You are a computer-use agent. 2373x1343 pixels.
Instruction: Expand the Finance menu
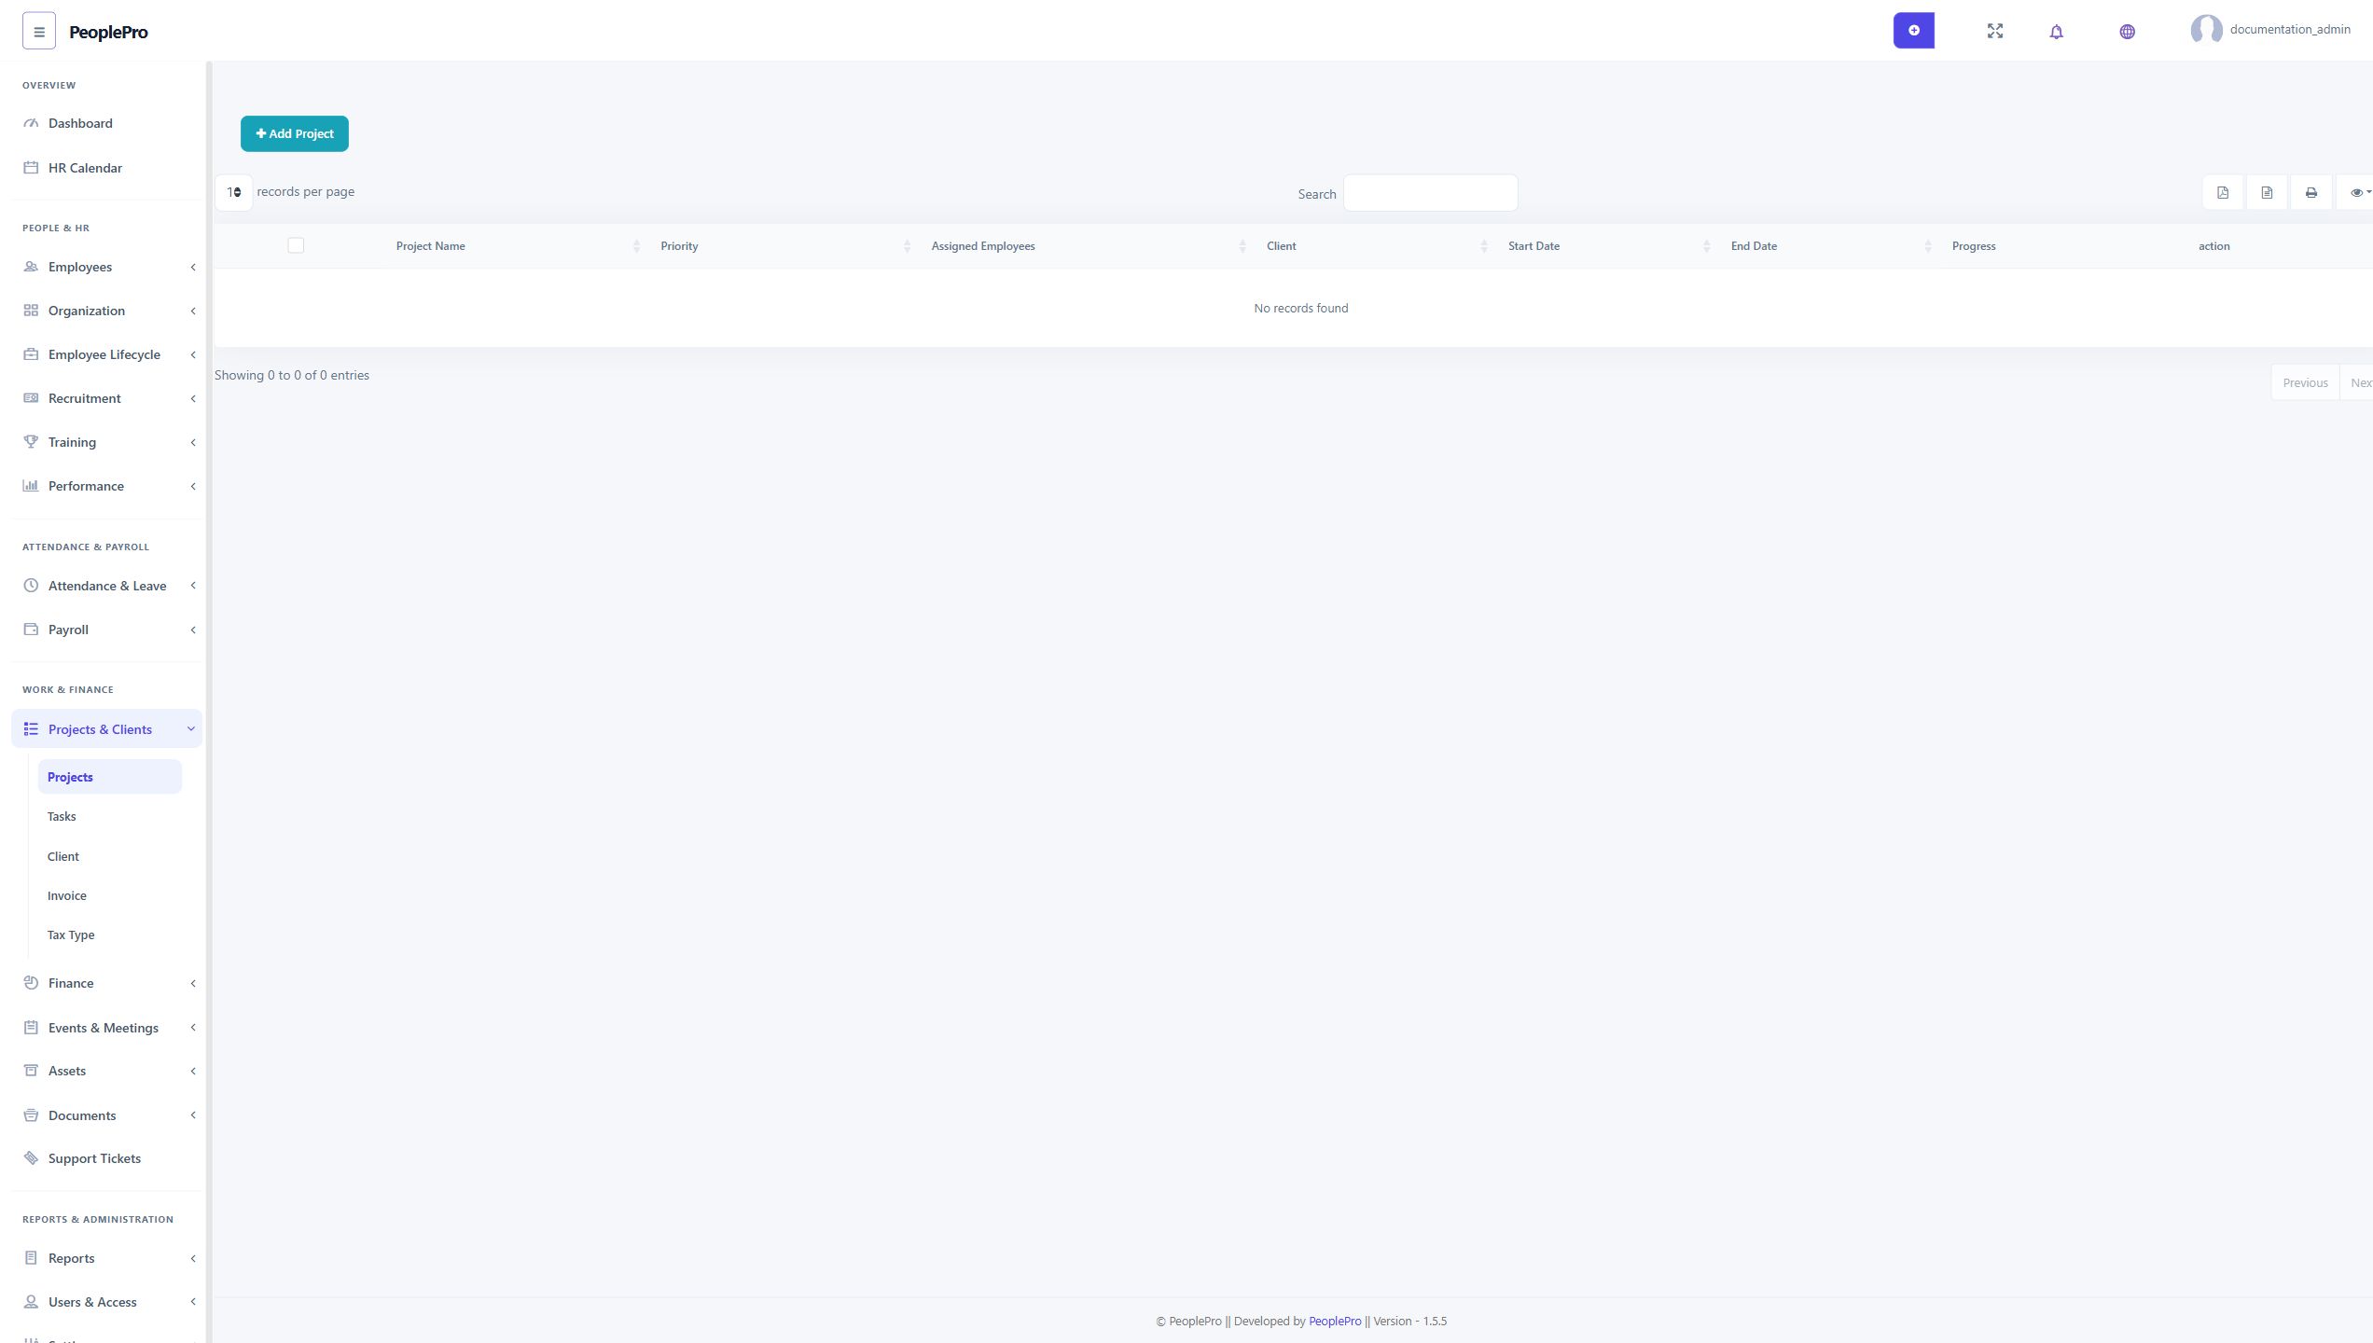pyautogui.click(x=107, y=983)
